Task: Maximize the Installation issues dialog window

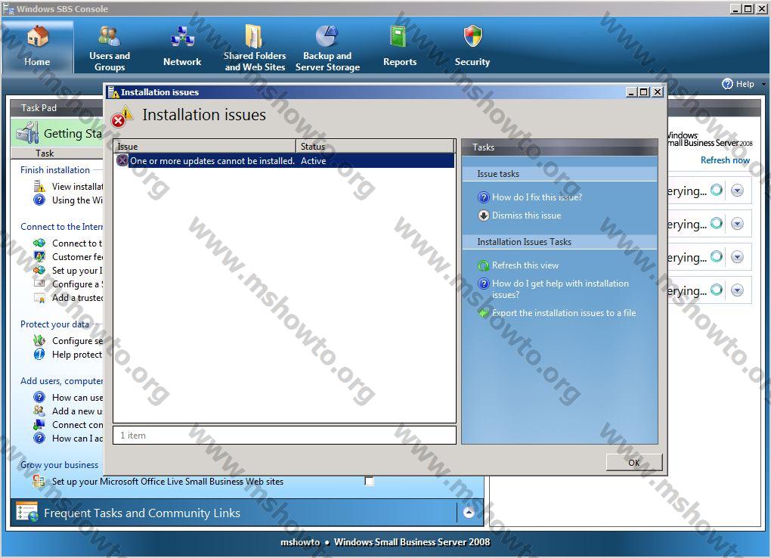Action: pyautogui.click(x=644, y=92)
